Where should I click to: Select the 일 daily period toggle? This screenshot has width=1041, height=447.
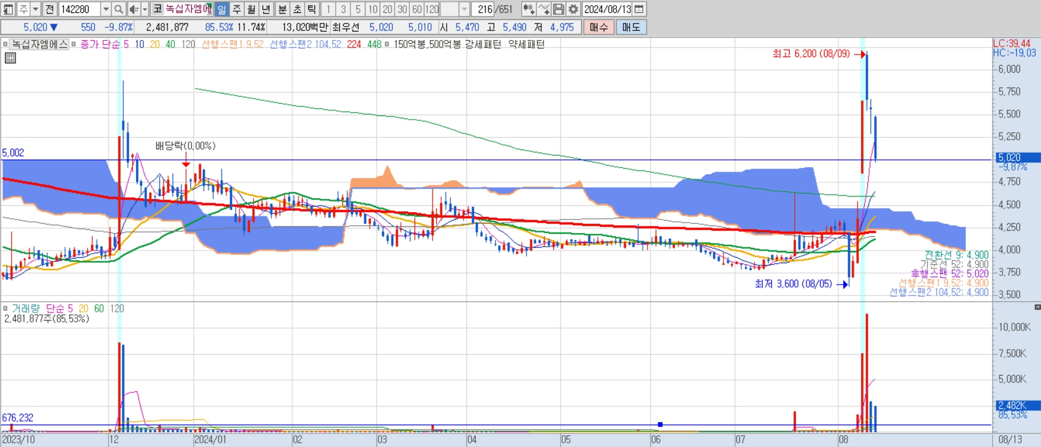(221, 9)
